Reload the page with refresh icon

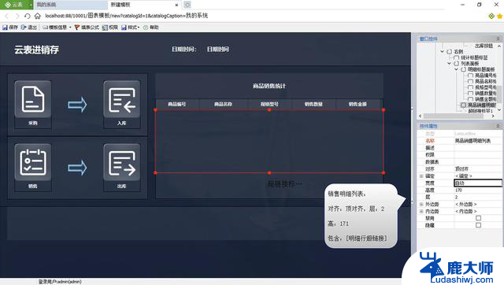click(x=28, y=16)
